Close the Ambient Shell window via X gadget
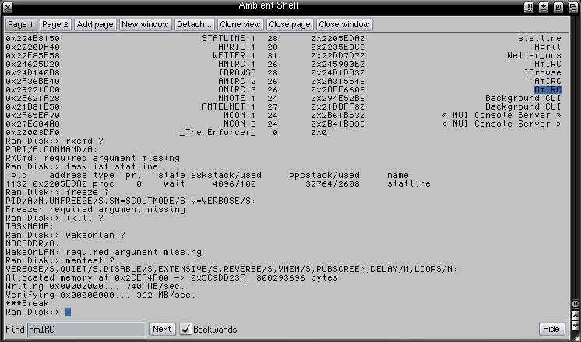 [x=8, y=8]
